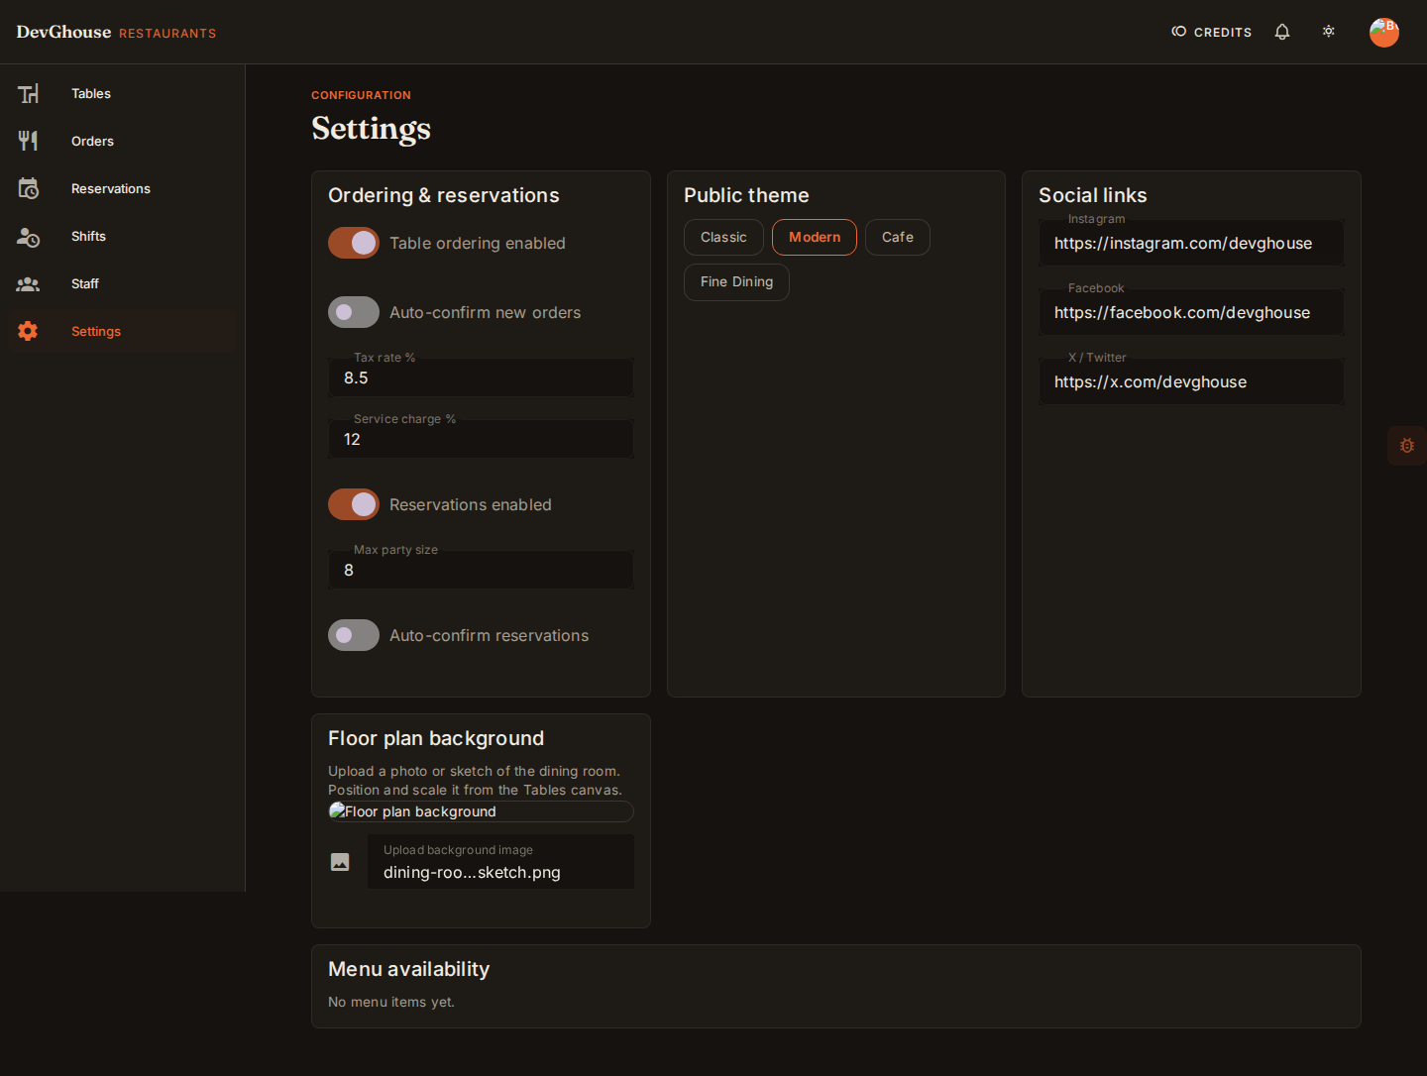The width and height of the screenshot is (1427, 1076).
Task: Click the Orders fork-and-knife icon
Action: [28, 142]
